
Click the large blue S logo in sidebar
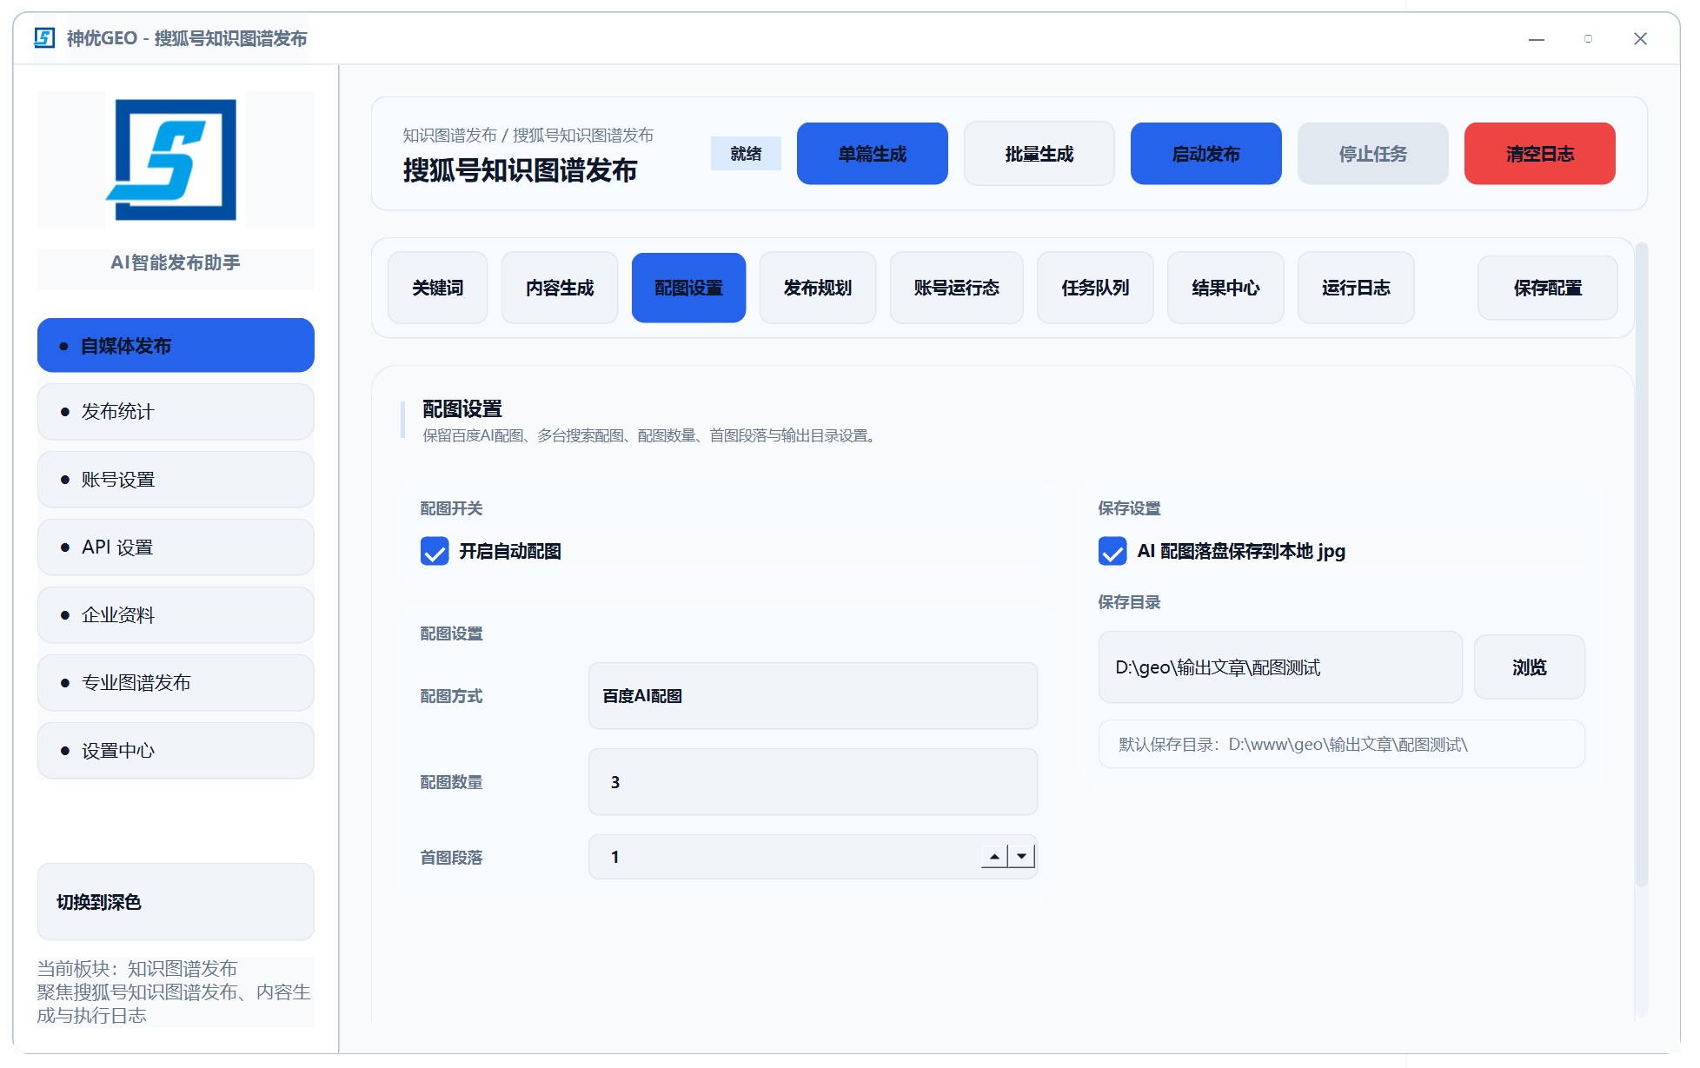(x=172, y=160)
